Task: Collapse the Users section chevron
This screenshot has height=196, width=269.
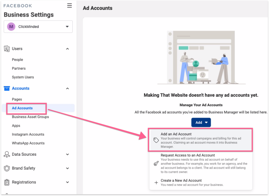Action: [67, 49]
